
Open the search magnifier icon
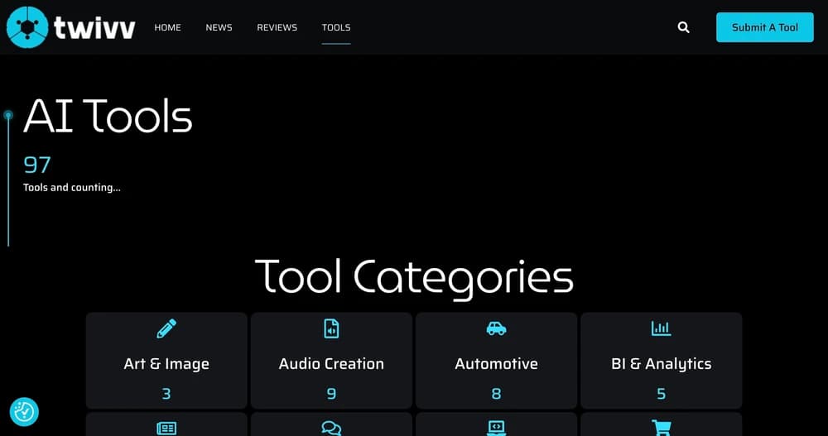[683, 27]
